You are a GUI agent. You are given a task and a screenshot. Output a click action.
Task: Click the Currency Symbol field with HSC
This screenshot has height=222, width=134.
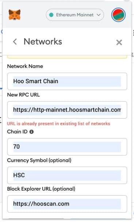click(x=67, y=175)
